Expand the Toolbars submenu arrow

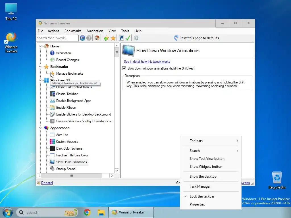(x=237, y=141)
